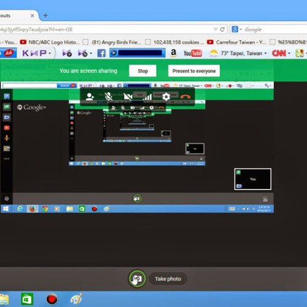Open chat icon in large preview sidebar
The width and height of the screenshot is (307, 307).
click(7, 96)
